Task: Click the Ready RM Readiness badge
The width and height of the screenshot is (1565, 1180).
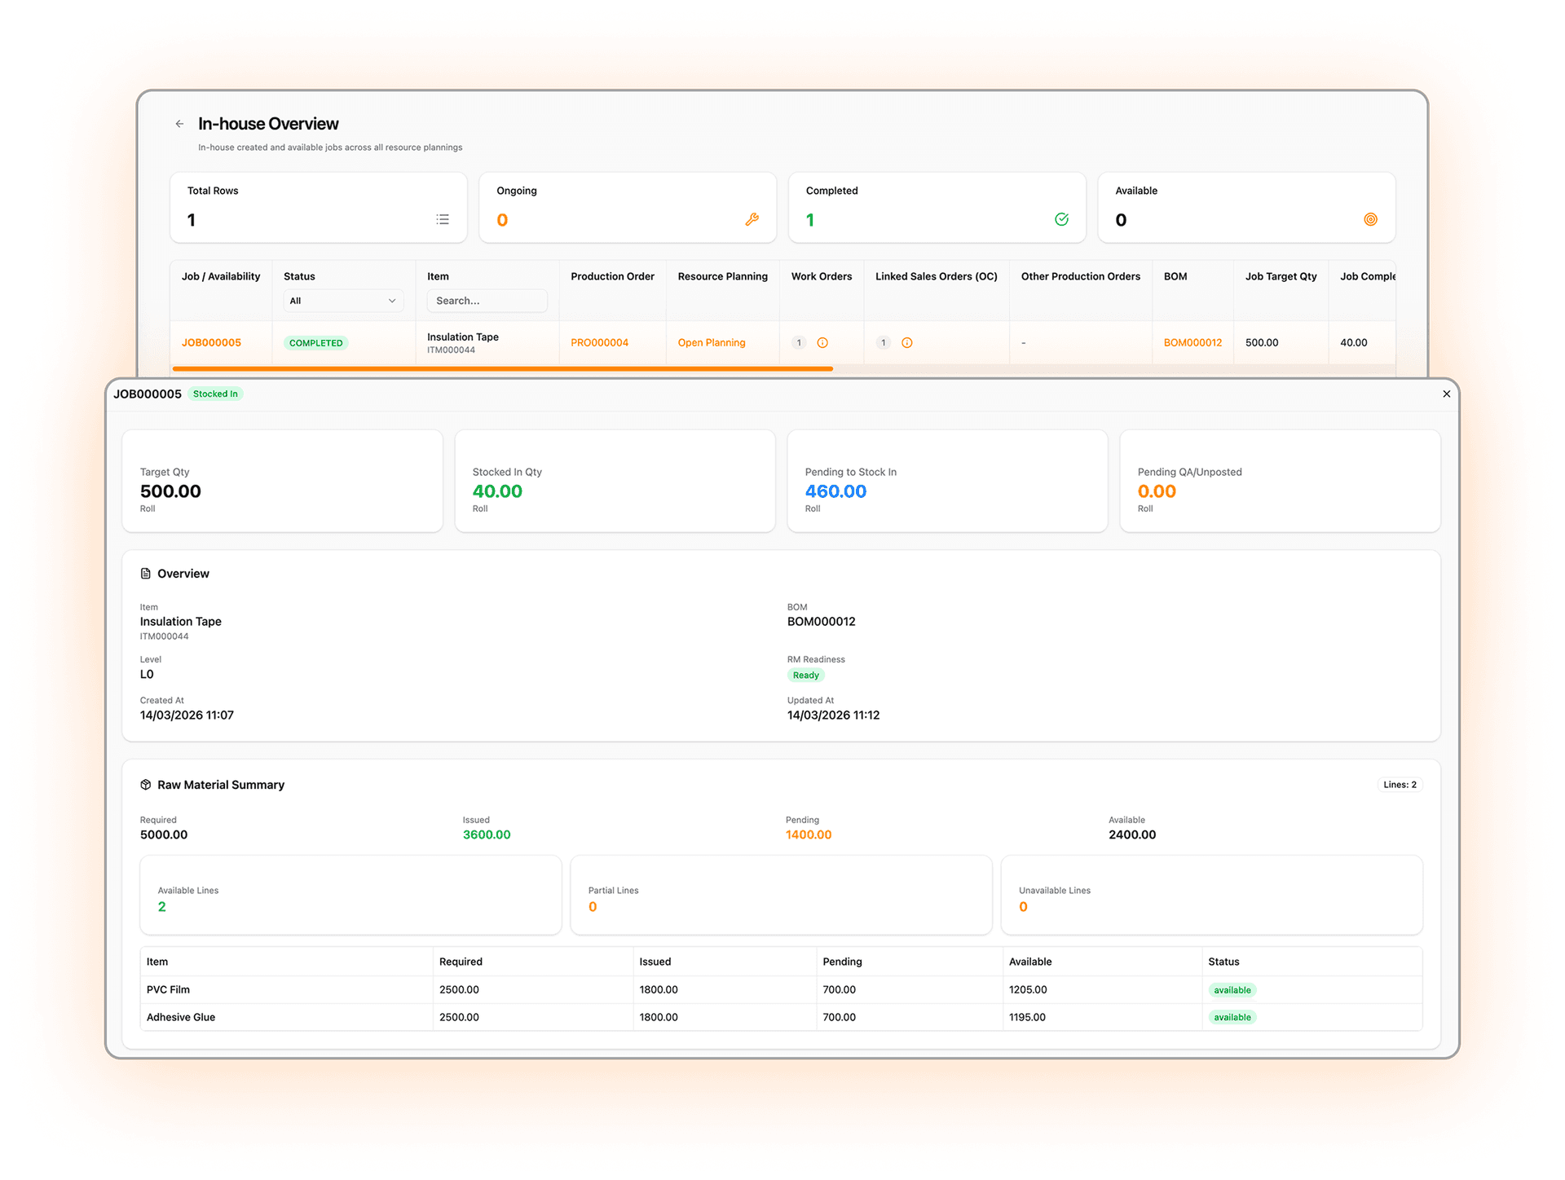Action: click(805, 675)
